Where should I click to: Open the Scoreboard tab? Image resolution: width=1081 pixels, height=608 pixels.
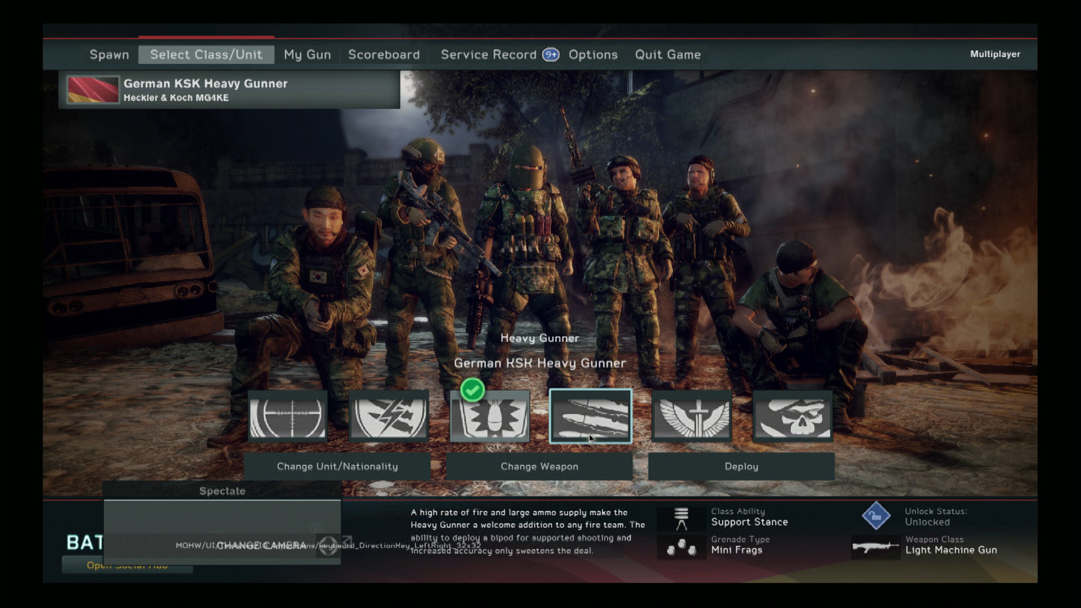point(383,54)
